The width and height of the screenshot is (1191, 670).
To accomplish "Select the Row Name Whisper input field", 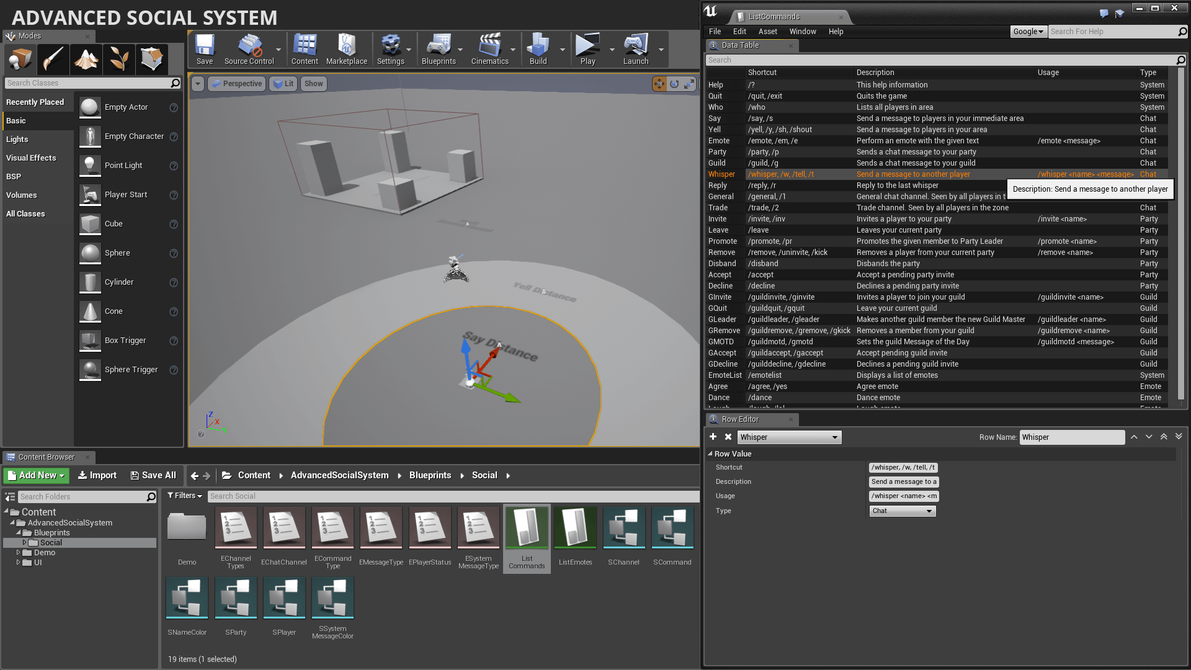I will (1071, 437).
